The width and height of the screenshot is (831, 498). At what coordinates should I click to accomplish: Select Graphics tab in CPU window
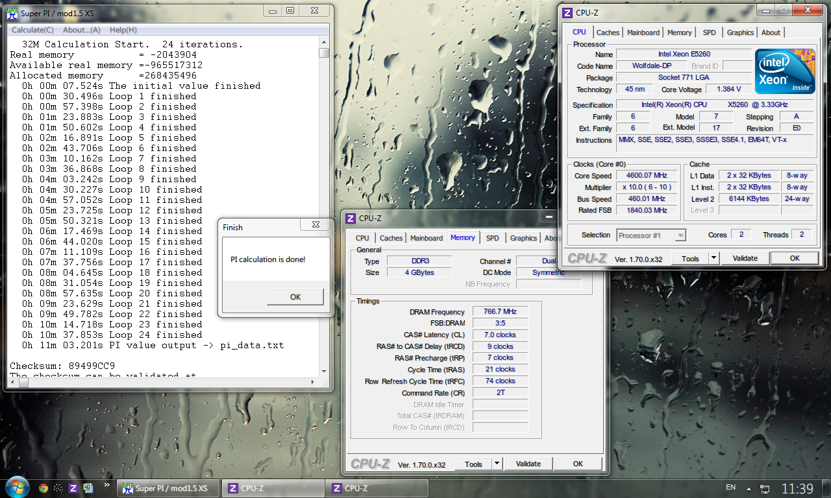740,32
